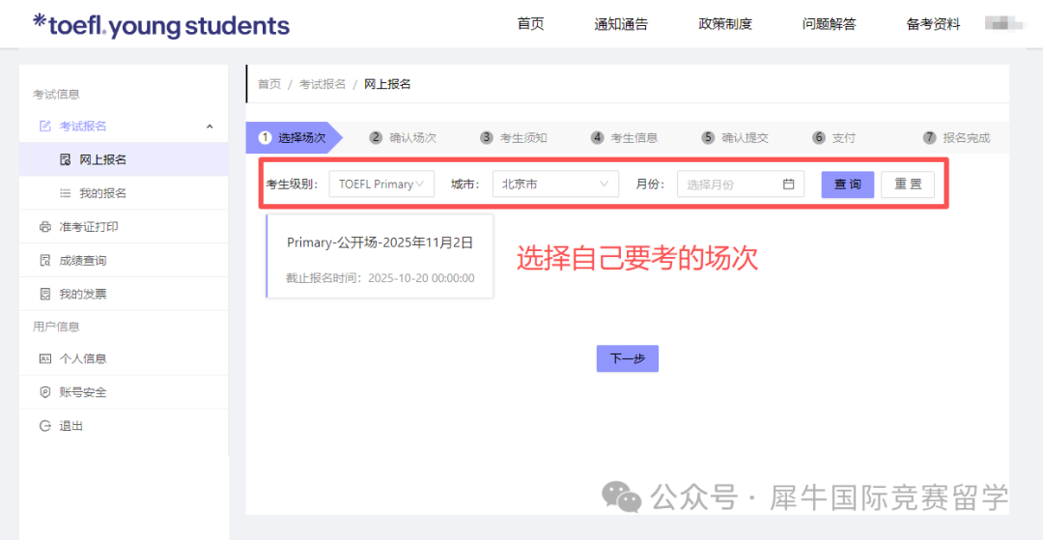This screenshot has height=540, width=1043.
Task: Open the 考生级别 TOEFL Primary dropdown
Action: [x=381, y=185]
